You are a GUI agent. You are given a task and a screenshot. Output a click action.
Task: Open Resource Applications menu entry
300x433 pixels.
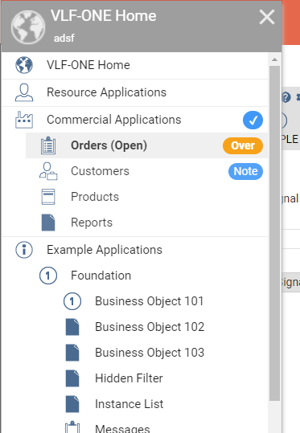click(x=135, y=92)
